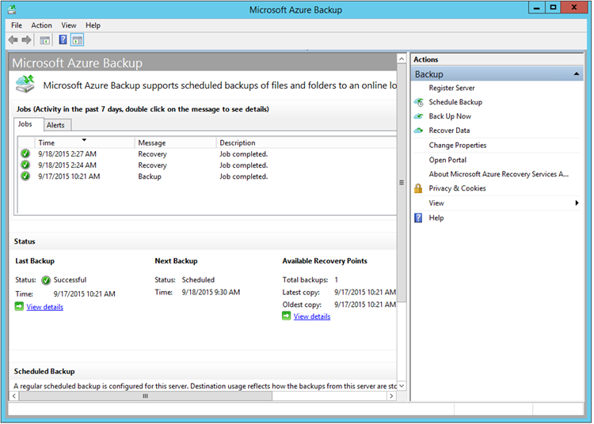Click the Successful status check icon
Image resolution: width=594 pixels, height=424 pixels.
[x=46, y=280]
